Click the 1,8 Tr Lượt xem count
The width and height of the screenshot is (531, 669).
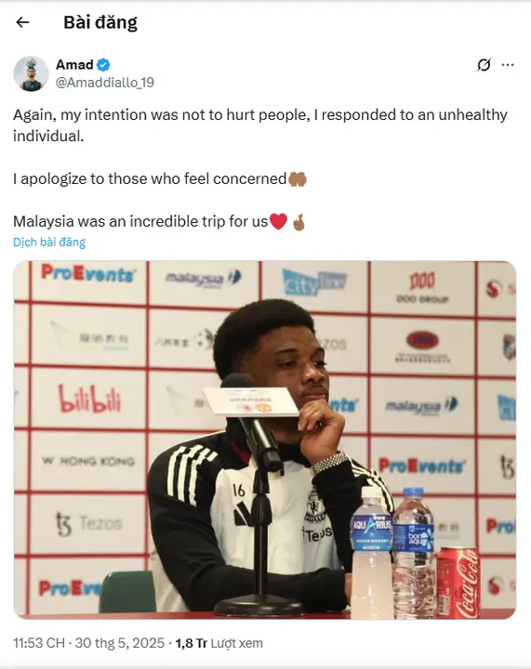(x=219, y=643)
